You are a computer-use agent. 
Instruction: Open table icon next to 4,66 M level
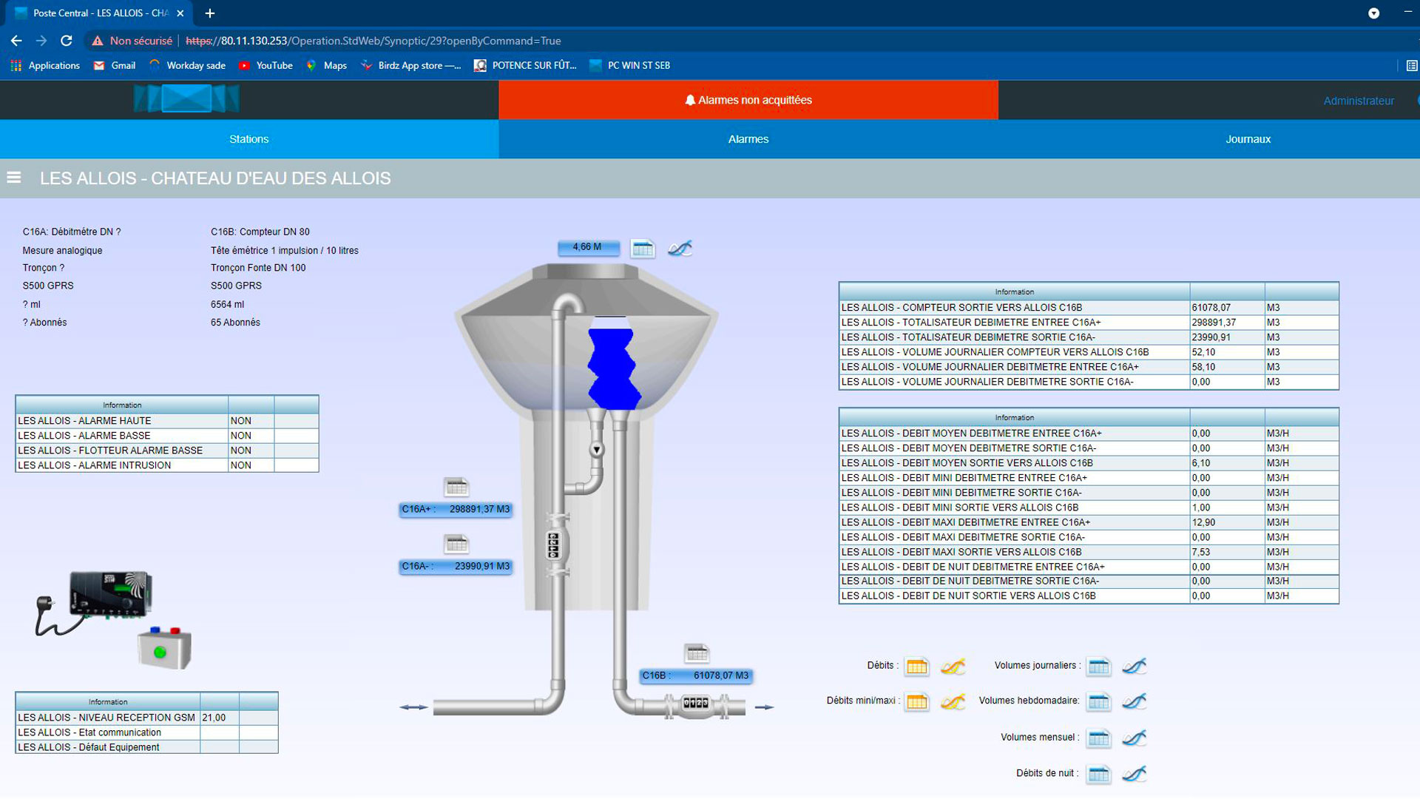tap(643, 249)
